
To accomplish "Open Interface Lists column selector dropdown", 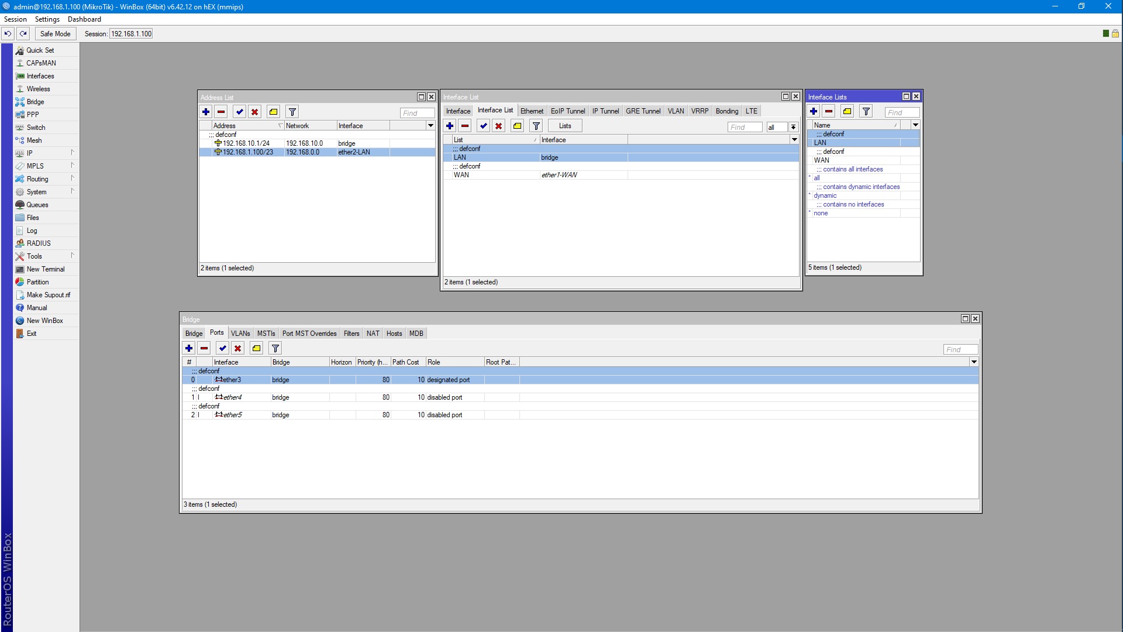I will click(915, 125).
